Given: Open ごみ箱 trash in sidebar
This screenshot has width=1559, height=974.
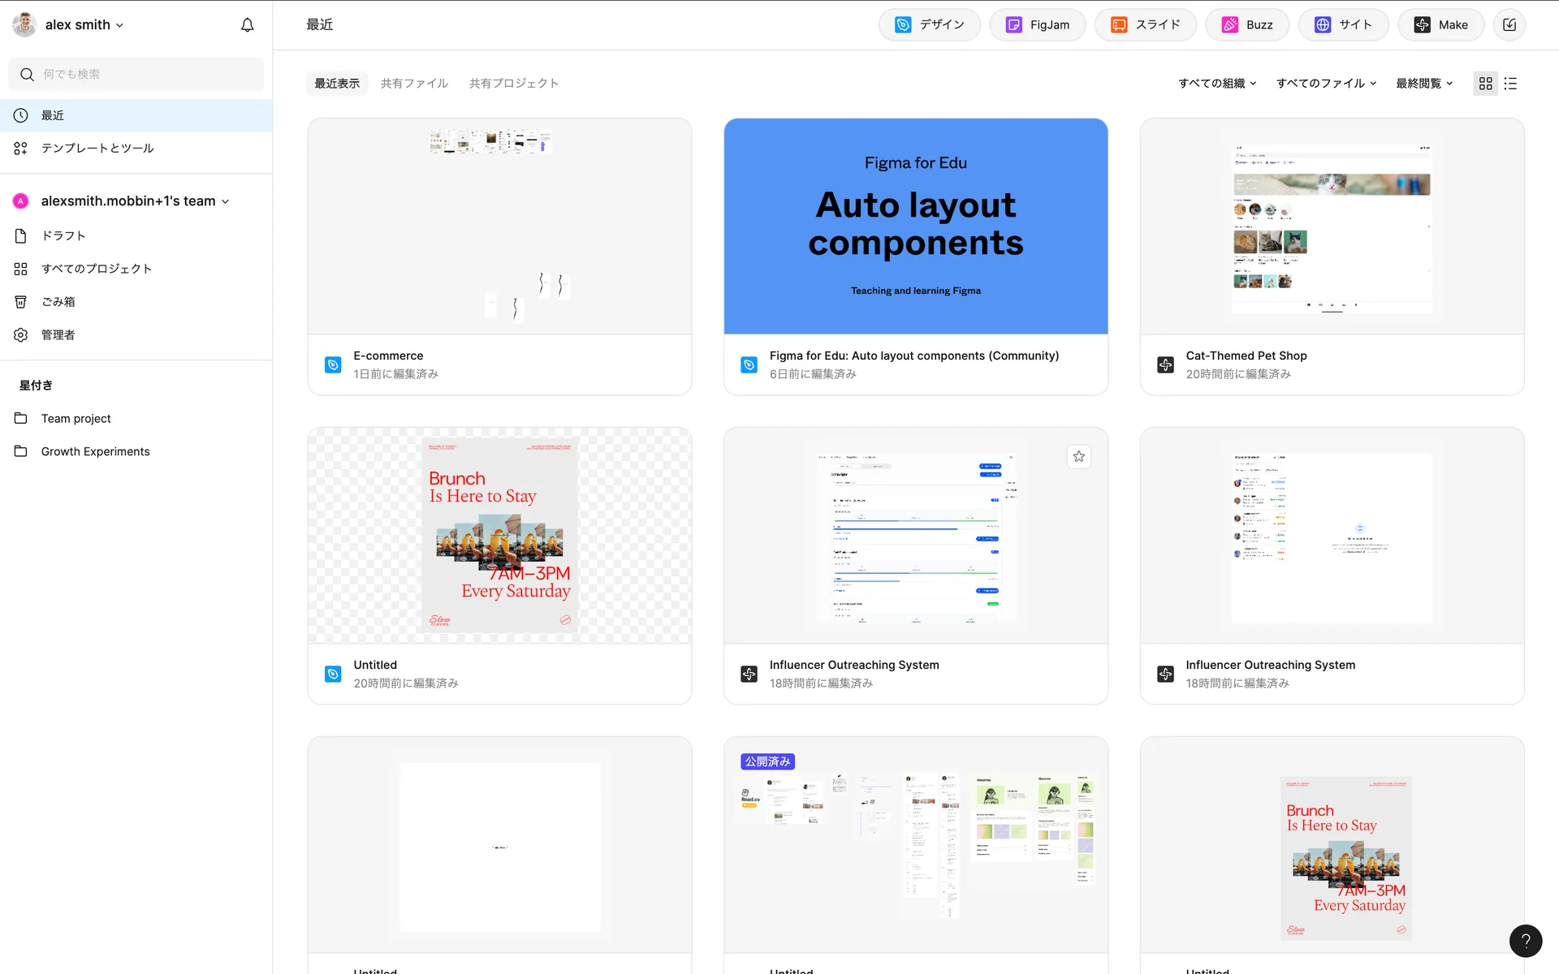Looking at the screenshot, I should (x=58, y=302).
